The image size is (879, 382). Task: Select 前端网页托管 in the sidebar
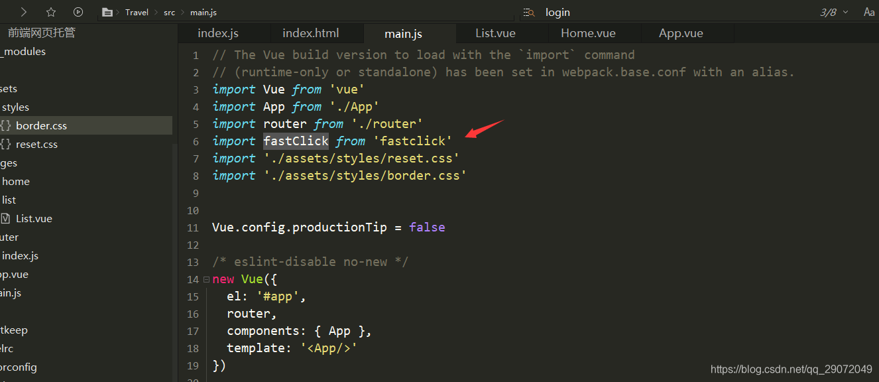(x=42, y=32)
